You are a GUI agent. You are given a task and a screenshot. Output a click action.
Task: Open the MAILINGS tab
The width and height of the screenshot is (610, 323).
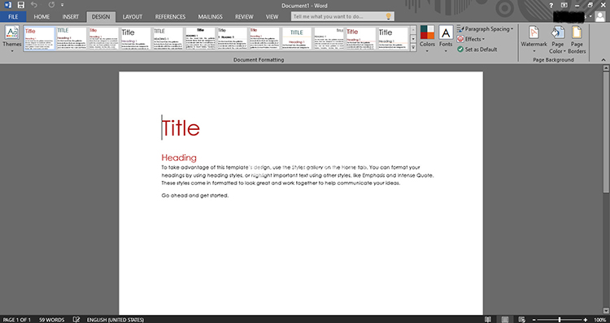click(x=210, y=17)
